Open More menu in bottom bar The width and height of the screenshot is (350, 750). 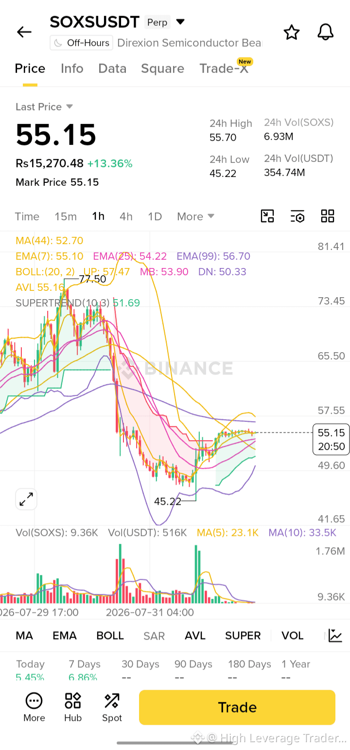(x=34, y=707)
